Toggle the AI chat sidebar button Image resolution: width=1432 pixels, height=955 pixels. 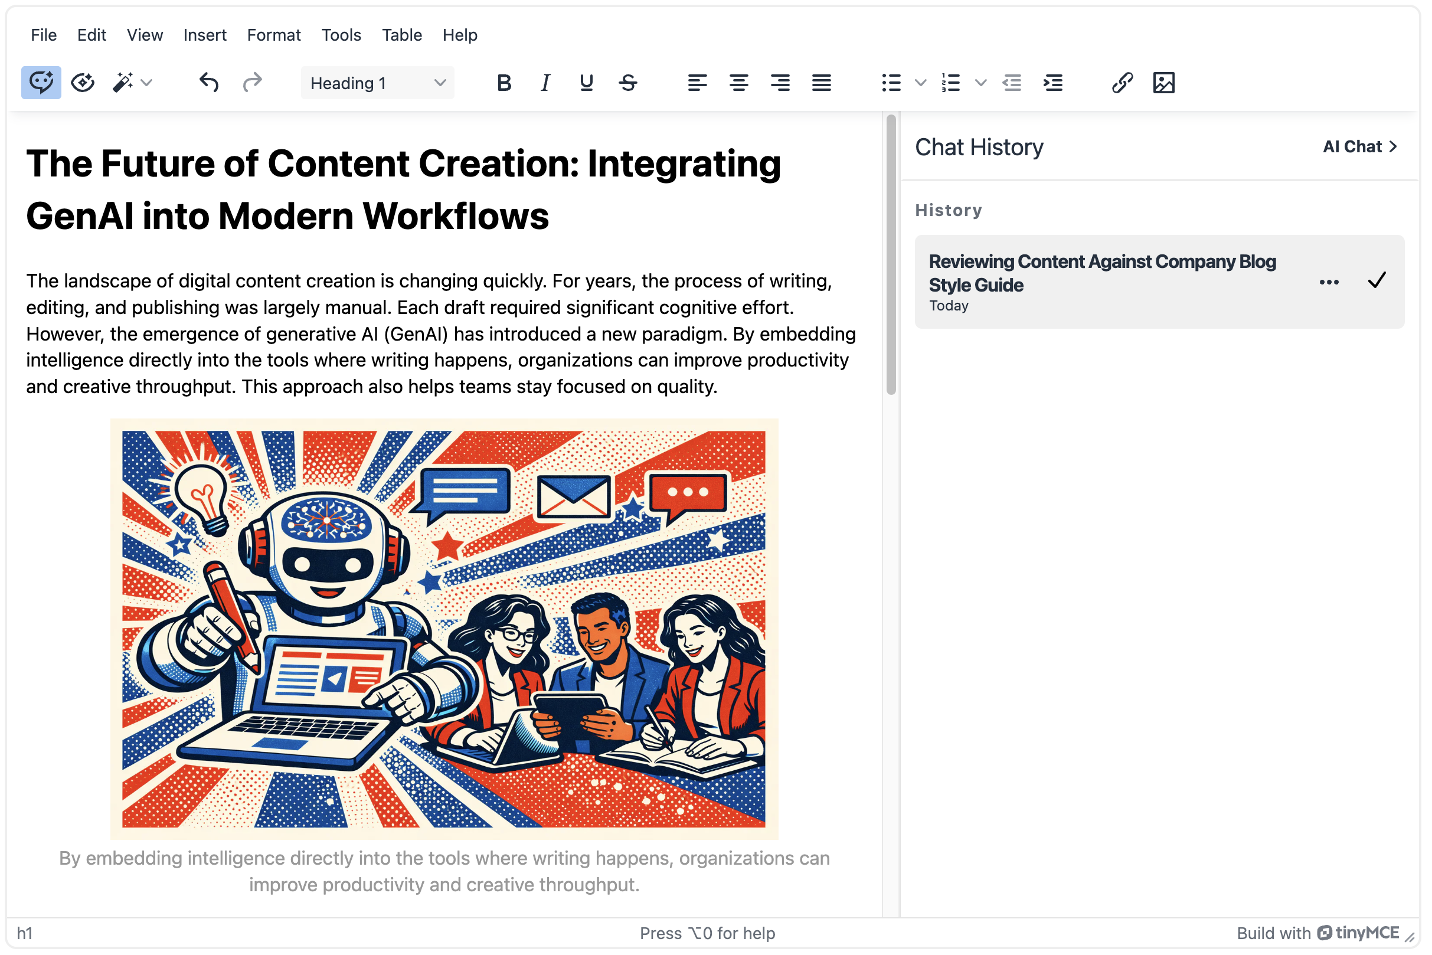click(x=41, y=83)
